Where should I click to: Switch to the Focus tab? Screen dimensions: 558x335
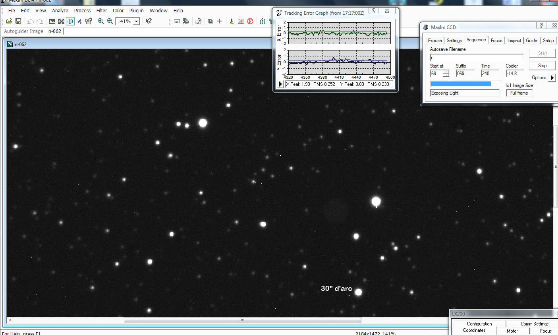pos(496,41)
